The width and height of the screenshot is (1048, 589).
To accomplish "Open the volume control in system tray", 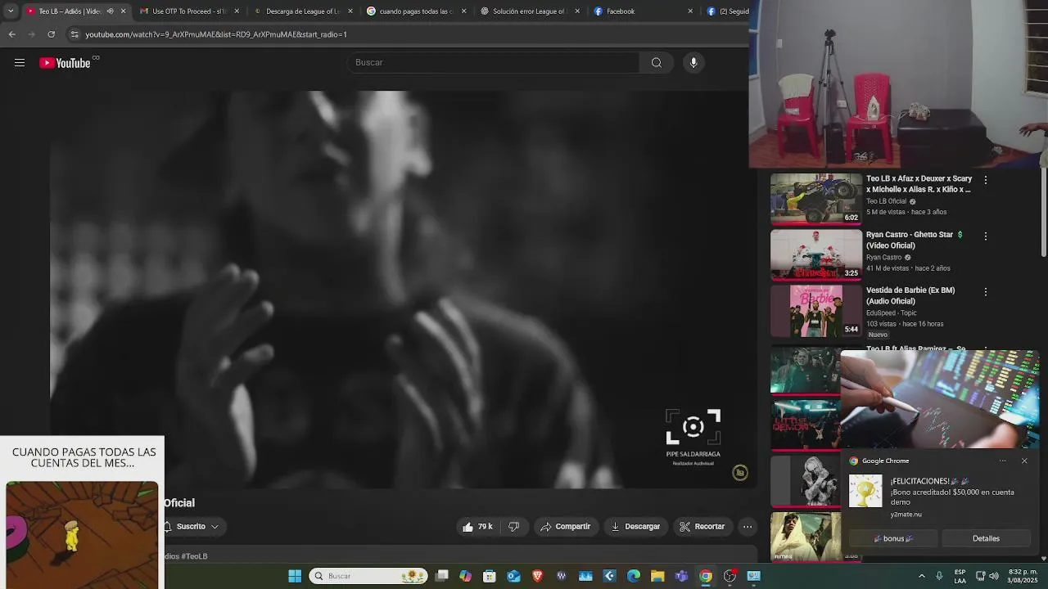I will (994, 576).
